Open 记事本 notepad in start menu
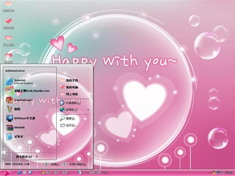This screenshot has width=235, height=176. 15,136
